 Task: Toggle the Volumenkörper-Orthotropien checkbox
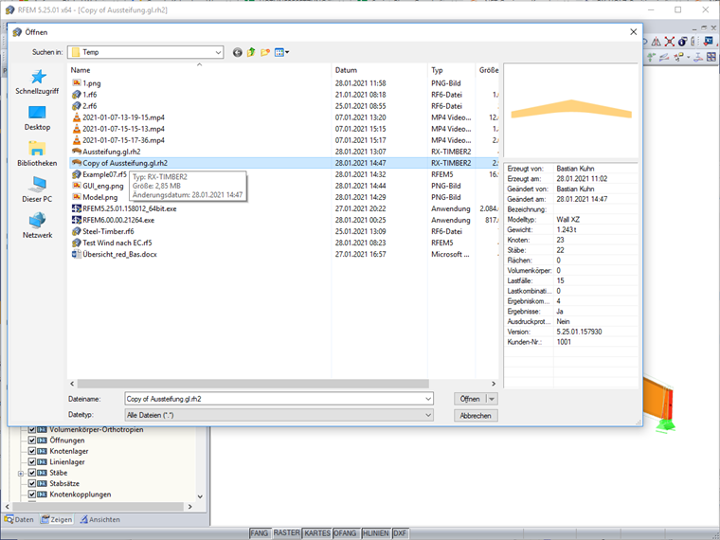32,430
